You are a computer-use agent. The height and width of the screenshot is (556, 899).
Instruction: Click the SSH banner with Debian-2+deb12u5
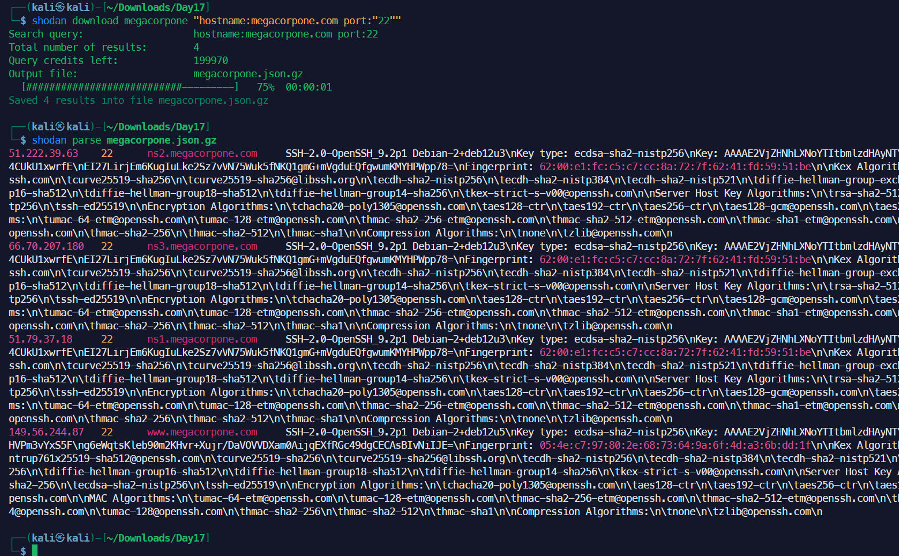click(395, 432)
